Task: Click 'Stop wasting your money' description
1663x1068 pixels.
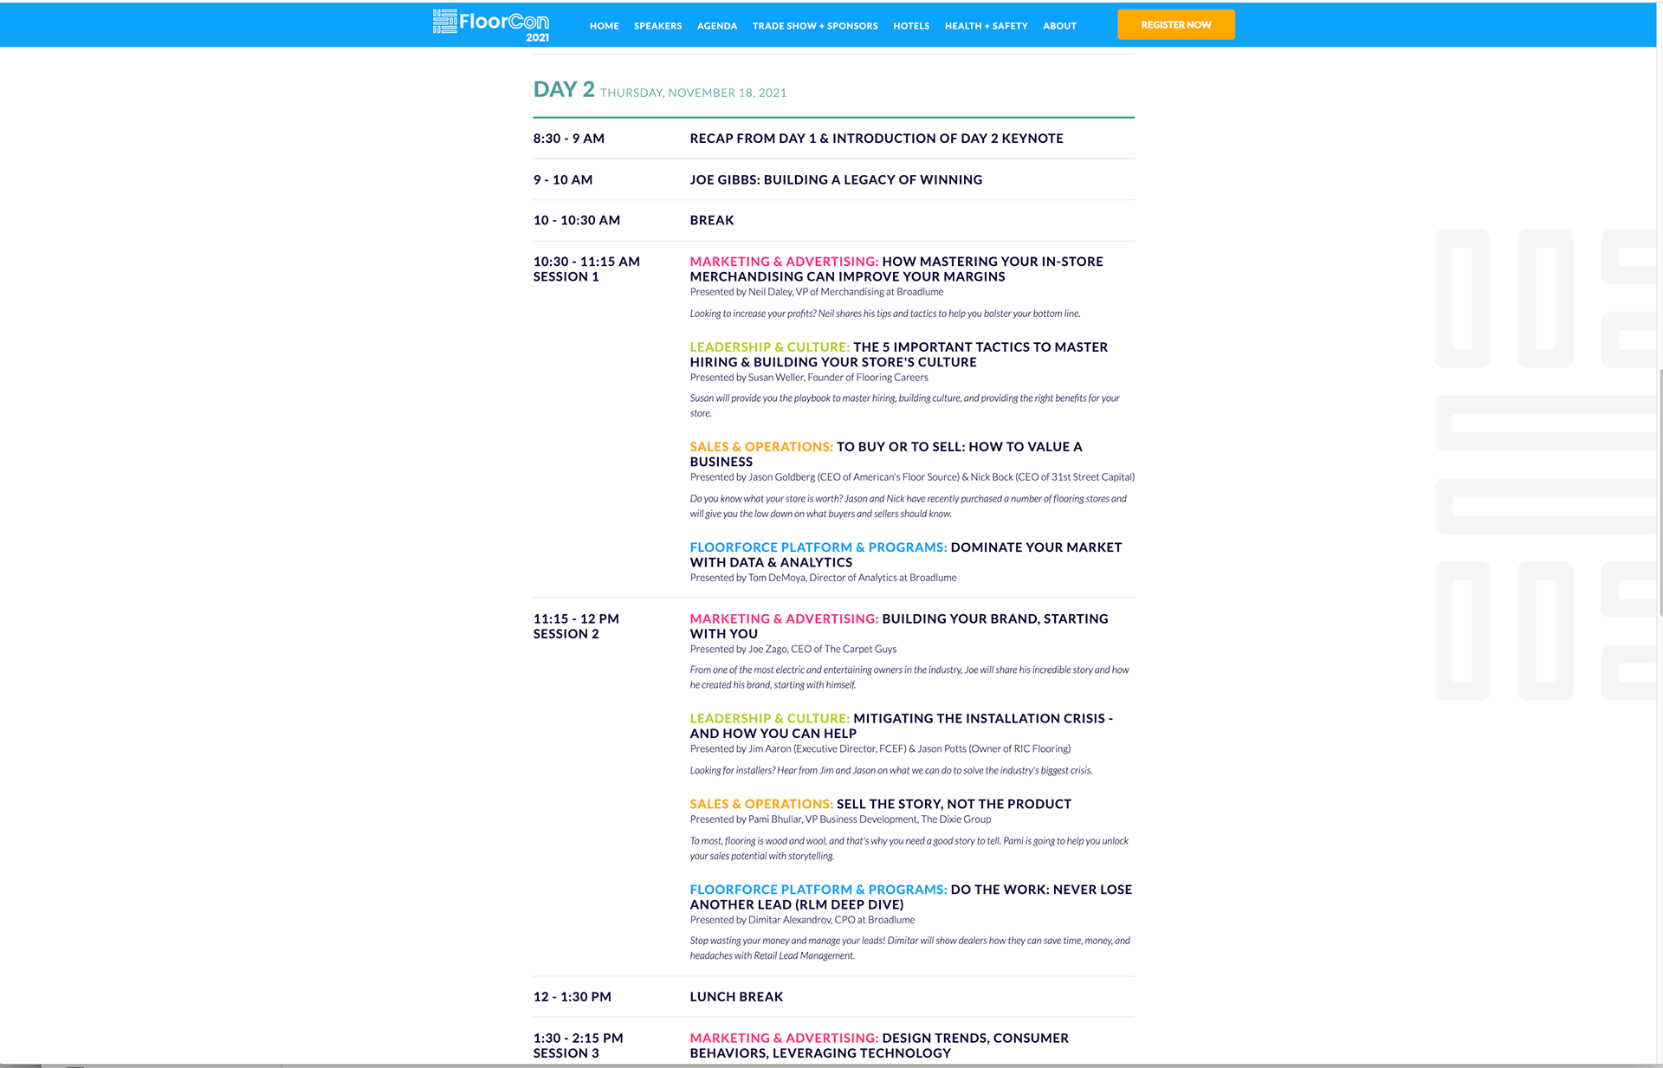Action: pyautogui.click(x=909, y=948)
